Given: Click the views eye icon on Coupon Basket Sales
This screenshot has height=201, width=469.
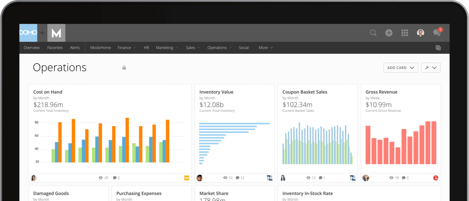Looking at the screenshot, I should (x=308, y=178).
